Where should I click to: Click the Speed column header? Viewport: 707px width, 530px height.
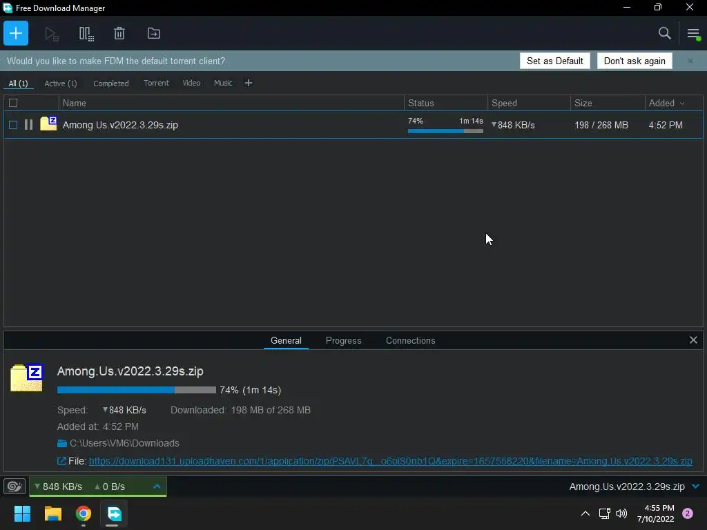[529, 104]
